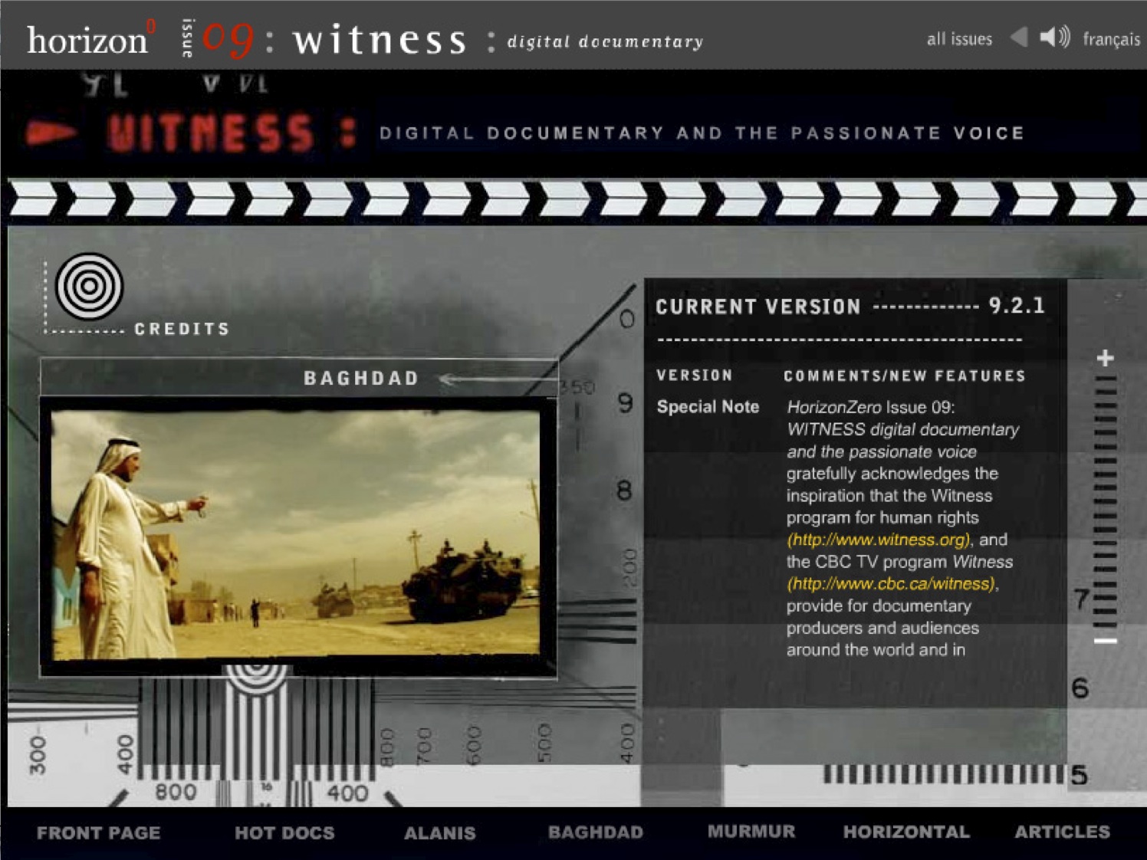Click the VERSION column header

pyautogui.click(x=695, y=376)
